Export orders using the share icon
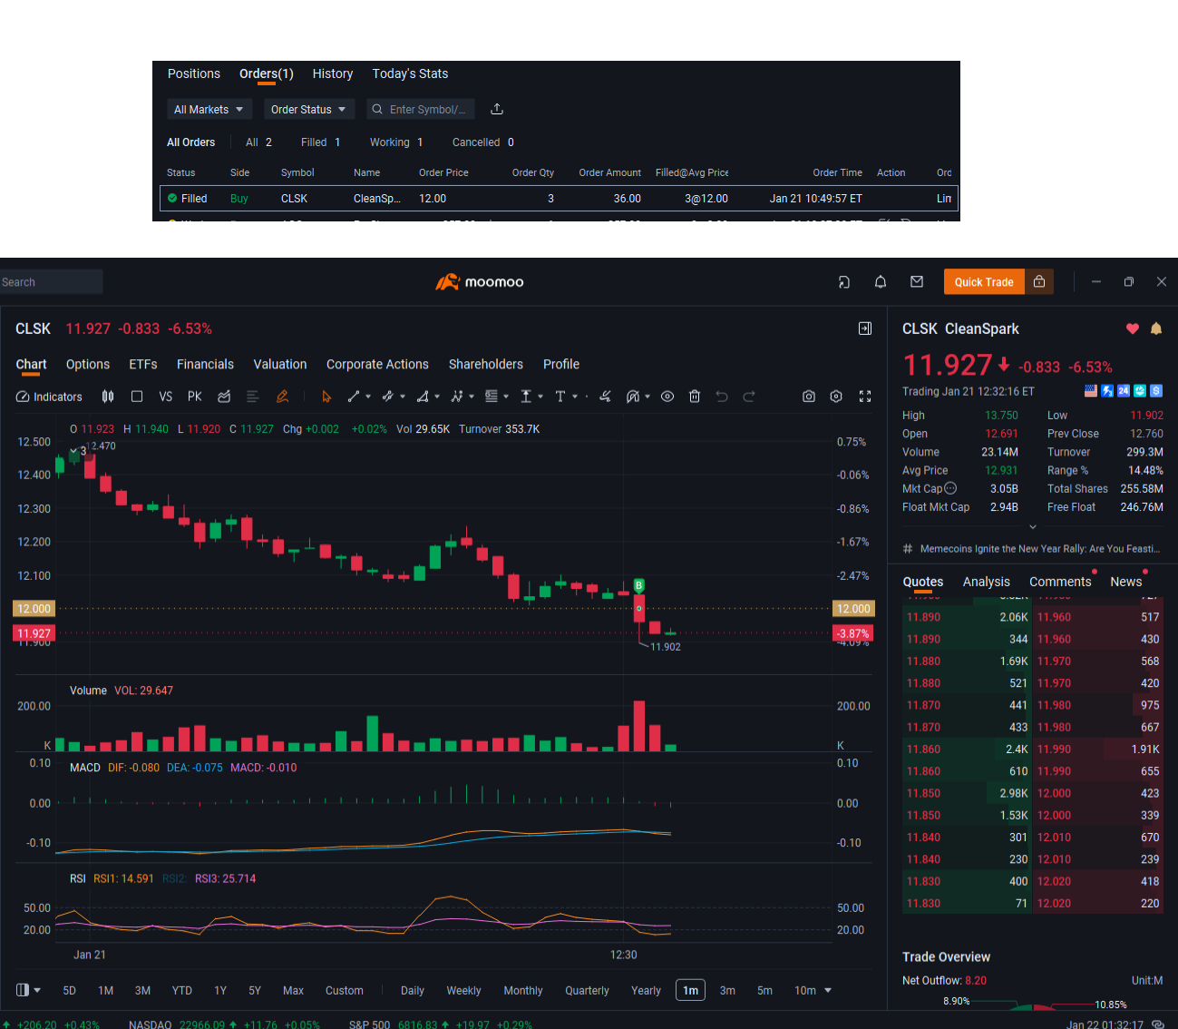The image size is (1178, 1029). click(x=497, y=109)
